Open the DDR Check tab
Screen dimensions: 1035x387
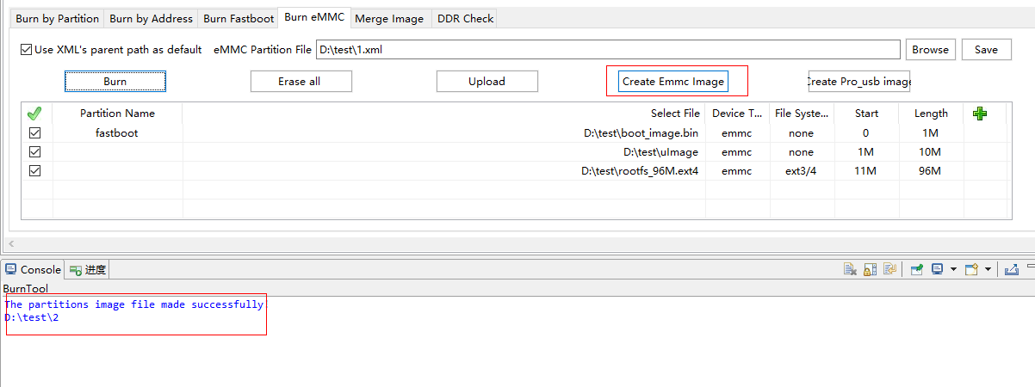tap(465, 18)
